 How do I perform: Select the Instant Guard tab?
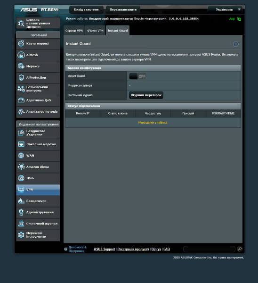(118, 31)
